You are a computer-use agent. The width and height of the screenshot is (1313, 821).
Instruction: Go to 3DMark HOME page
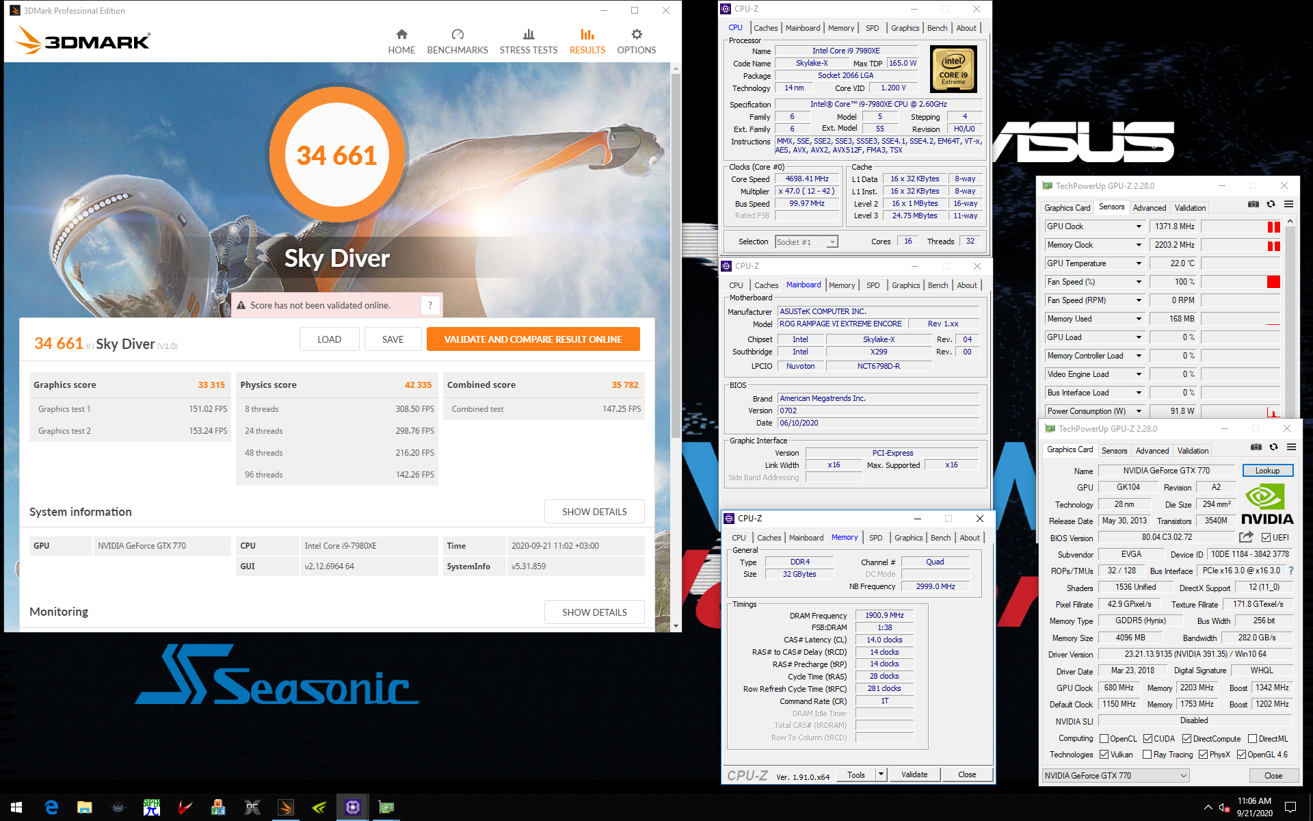(x=401, y=42)
